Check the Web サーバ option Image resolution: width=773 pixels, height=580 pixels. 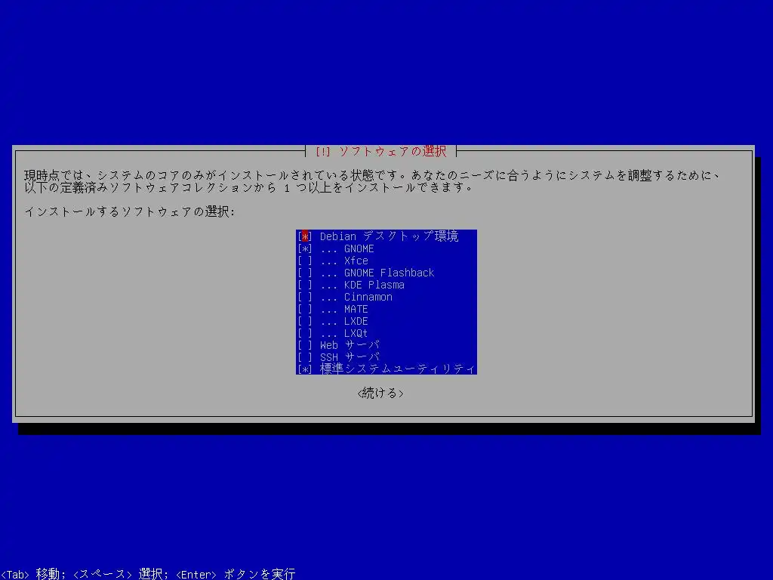point(305,345)
